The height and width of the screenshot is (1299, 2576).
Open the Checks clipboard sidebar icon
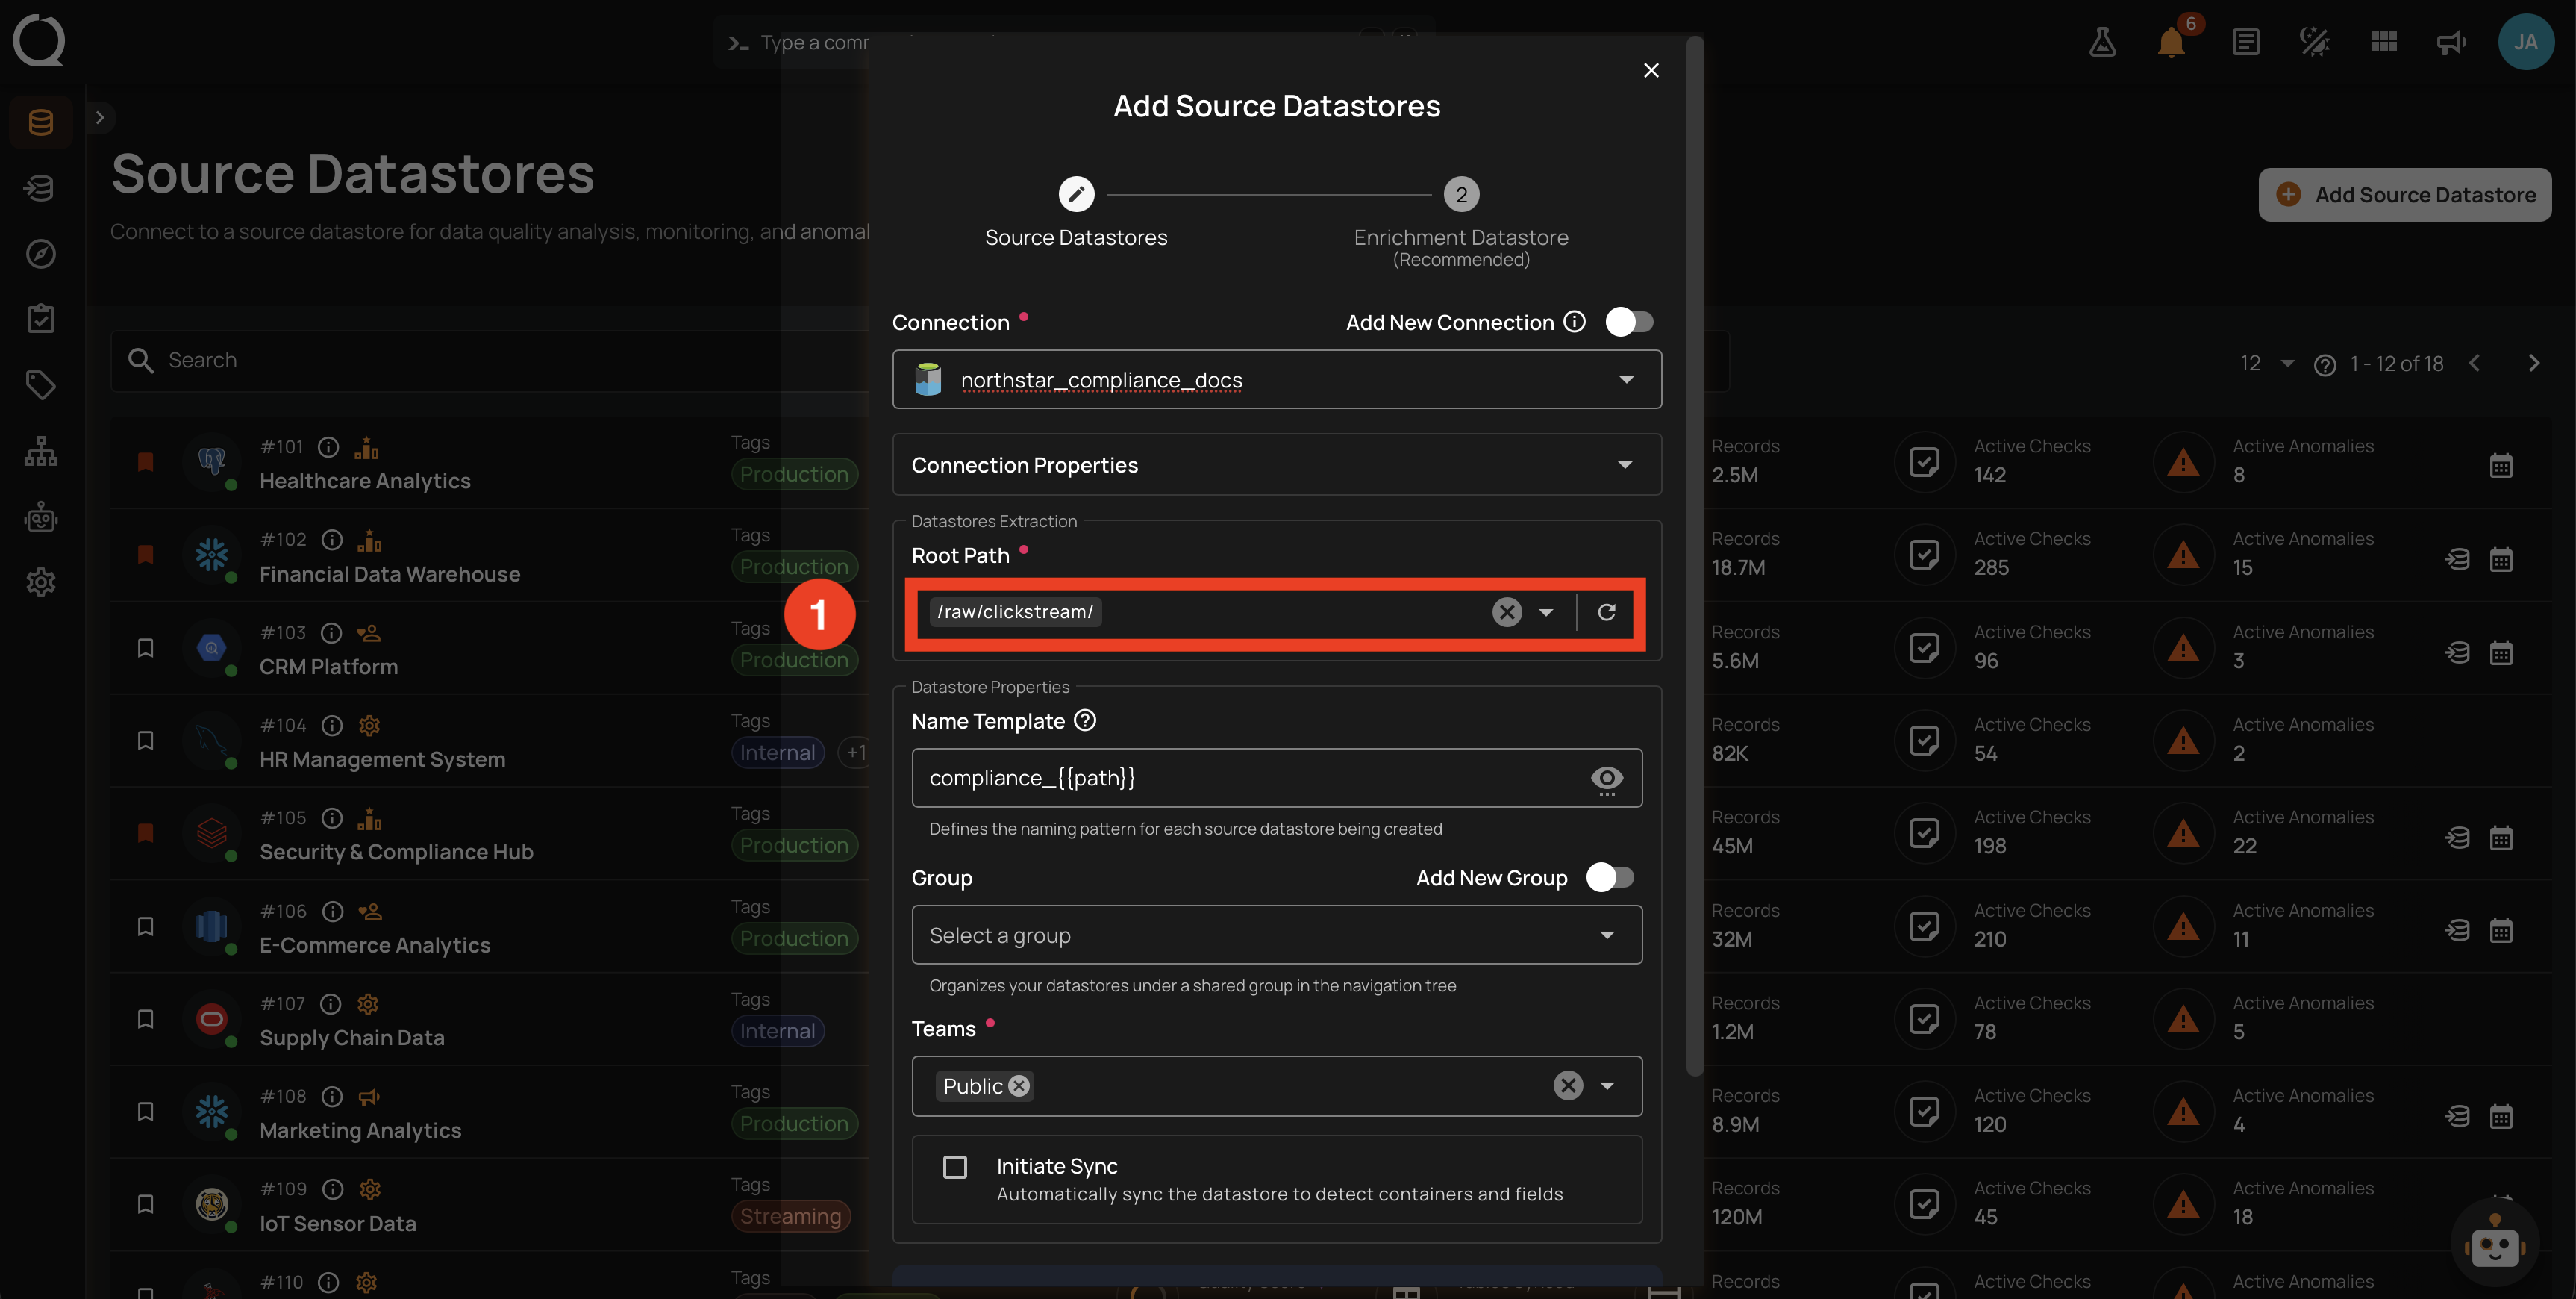(x=41, y=320)
